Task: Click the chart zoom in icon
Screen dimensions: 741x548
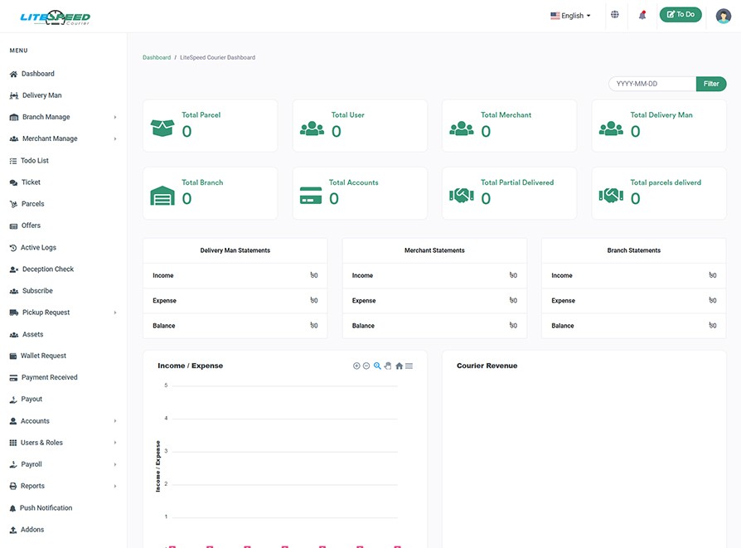Action: [356, 366]
